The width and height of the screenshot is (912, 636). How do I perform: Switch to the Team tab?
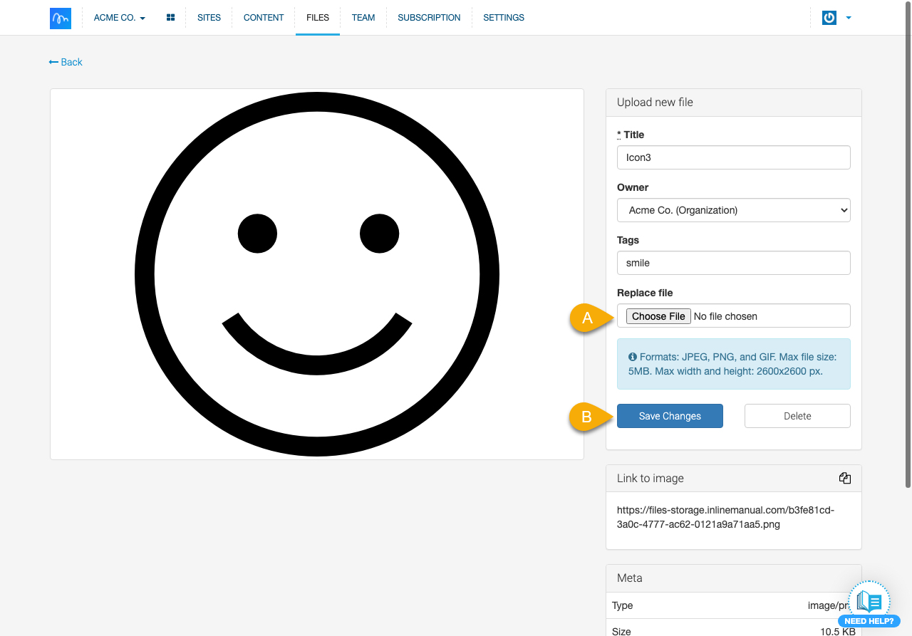[x=363, y=18]
